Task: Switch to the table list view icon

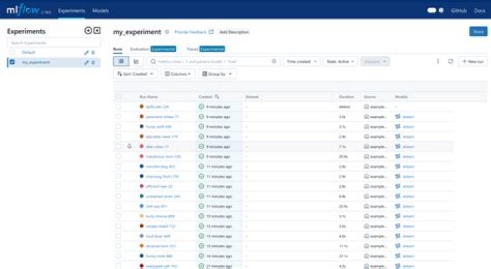Action: pos(121,61)
